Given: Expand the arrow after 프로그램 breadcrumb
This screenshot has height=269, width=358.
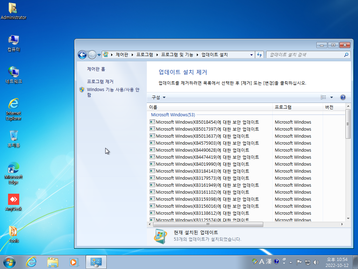Looking at the screenshot, I should pos(157,55).
